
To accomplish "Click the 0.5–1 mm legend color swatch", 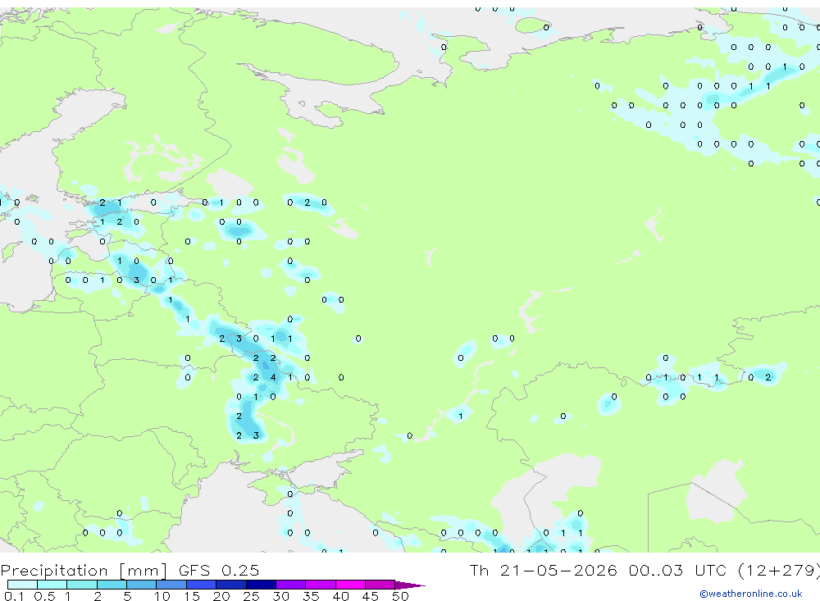I will point(52,585).
